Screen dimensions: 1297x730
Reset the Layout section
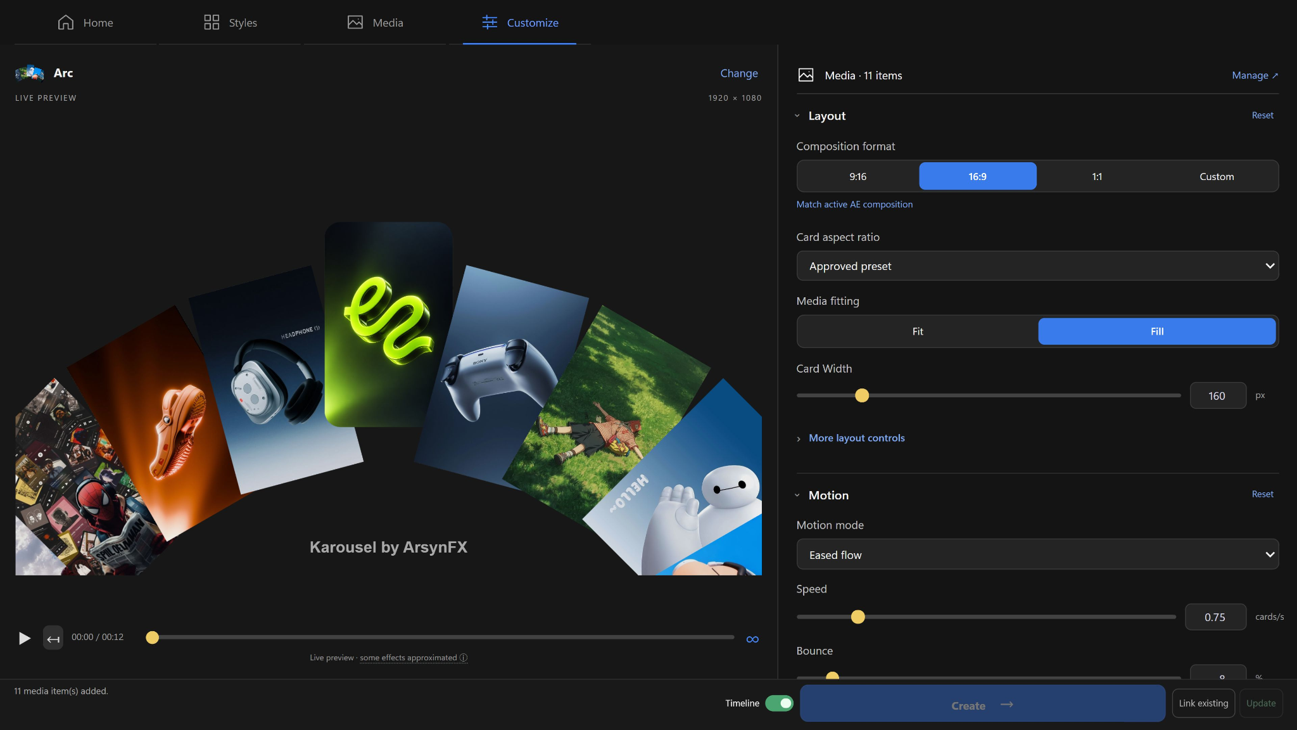(x=1262, y=115)
